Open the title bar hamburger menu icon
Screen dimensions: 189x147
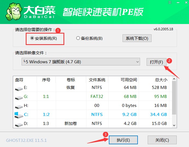click(170, 2)
